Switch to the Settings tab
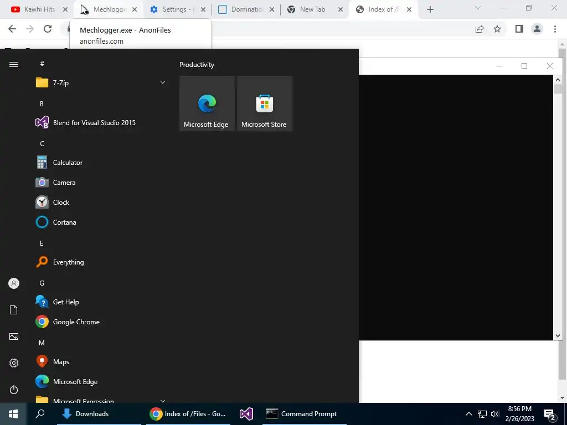Viewport: 567px width, 425px height. 177,9
